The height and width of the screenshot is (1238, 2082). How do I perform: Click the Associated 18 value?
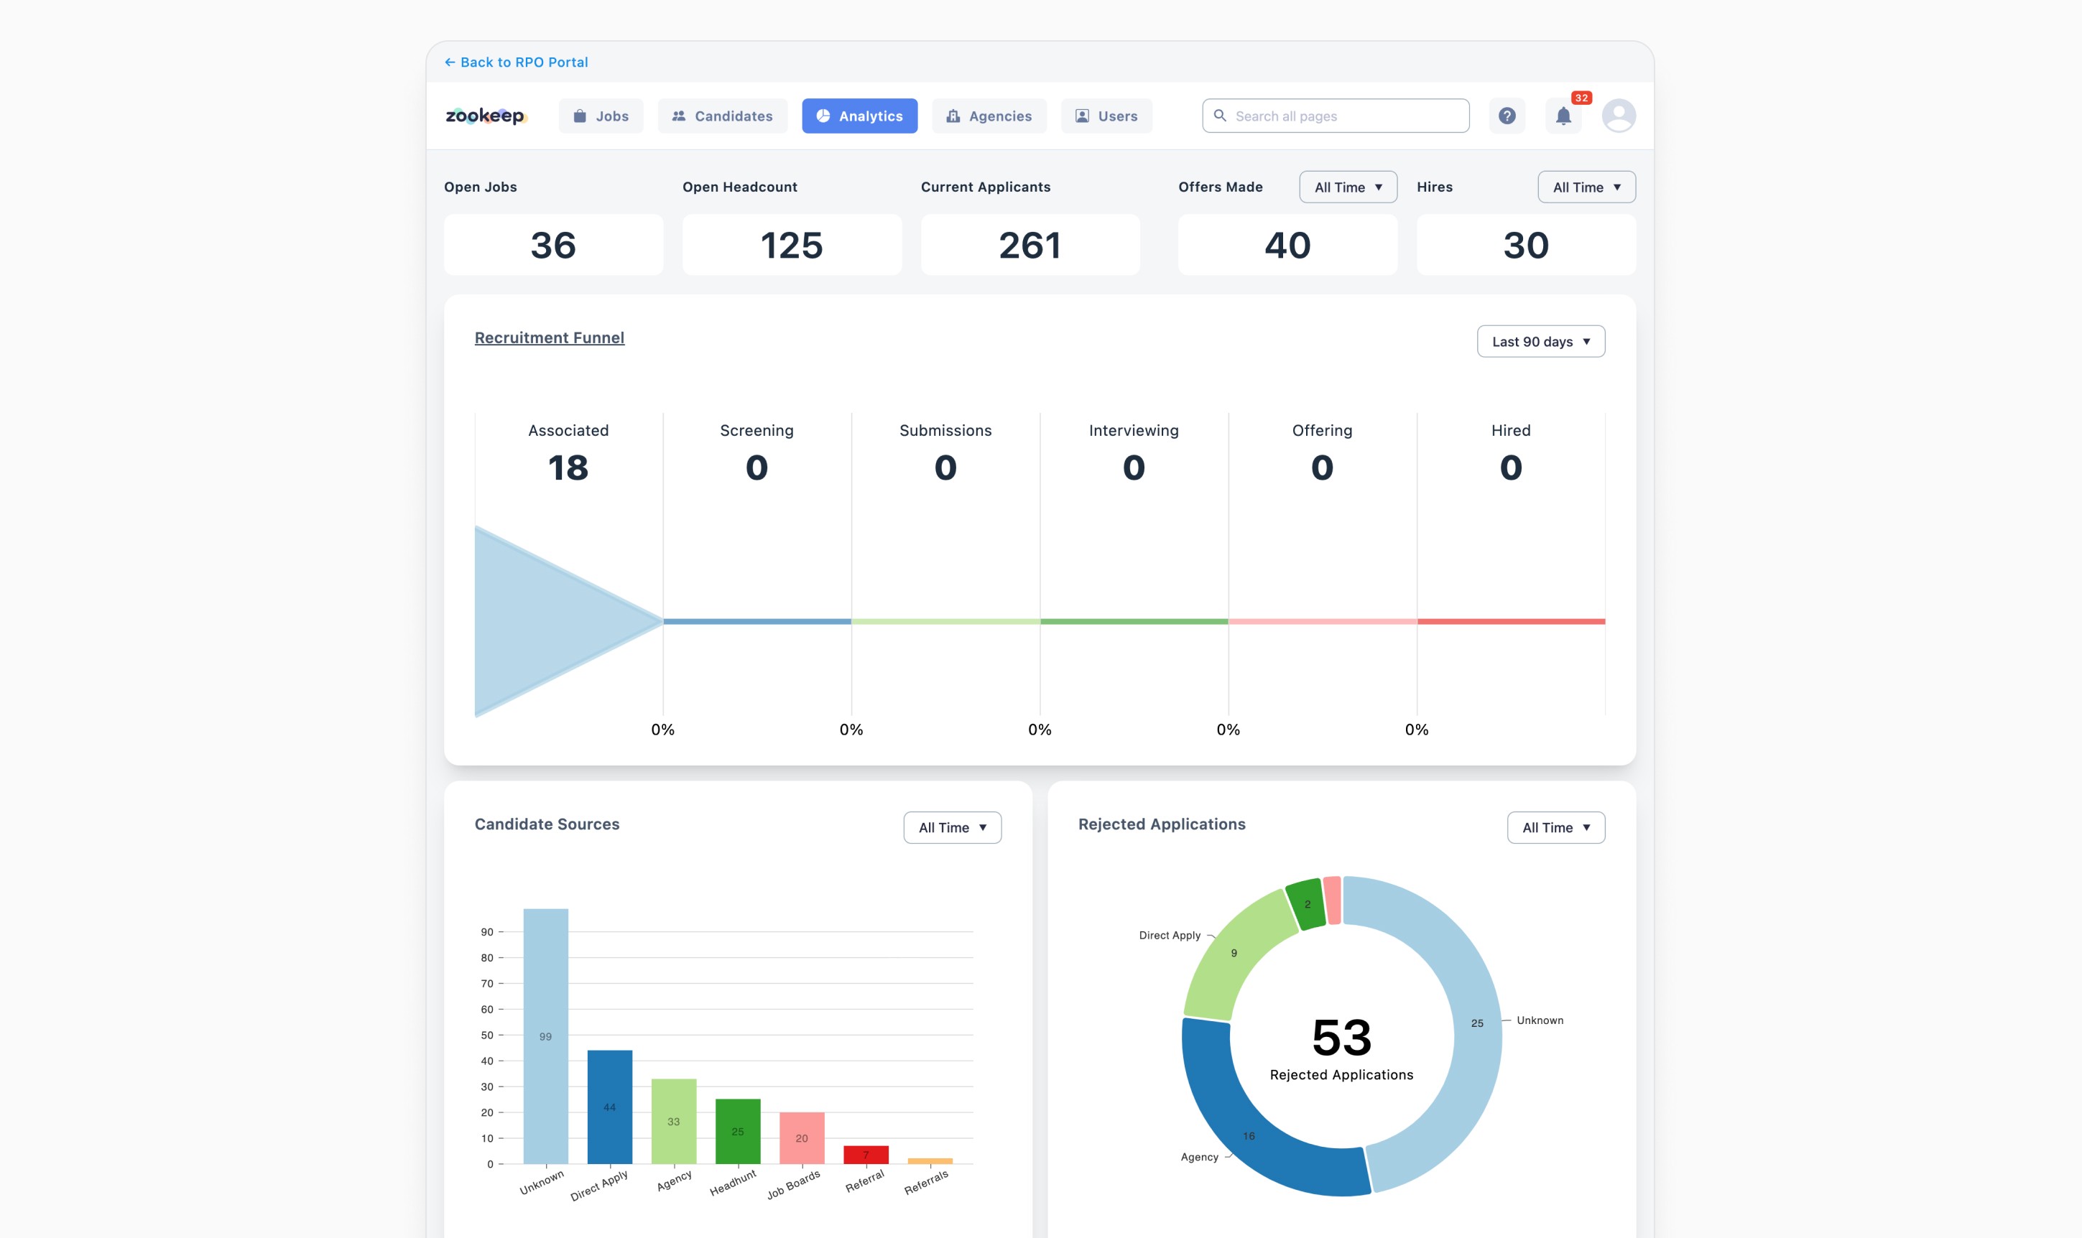568,468
